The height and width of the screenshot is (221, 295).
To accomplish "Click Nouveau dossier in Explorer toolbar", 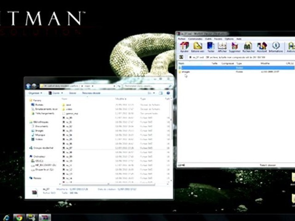I will (91, 93).
